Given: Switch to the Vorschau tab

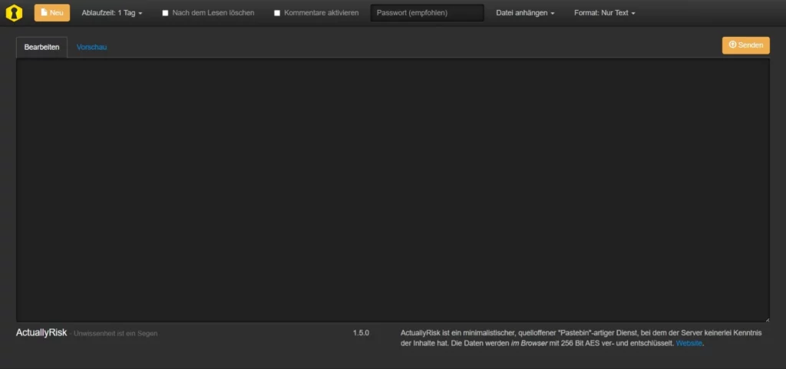Looking at the screenshot, I should pos(91,47).
